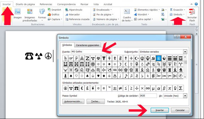Click the symbol grid scrollbar up arrow

click(185, 57)
